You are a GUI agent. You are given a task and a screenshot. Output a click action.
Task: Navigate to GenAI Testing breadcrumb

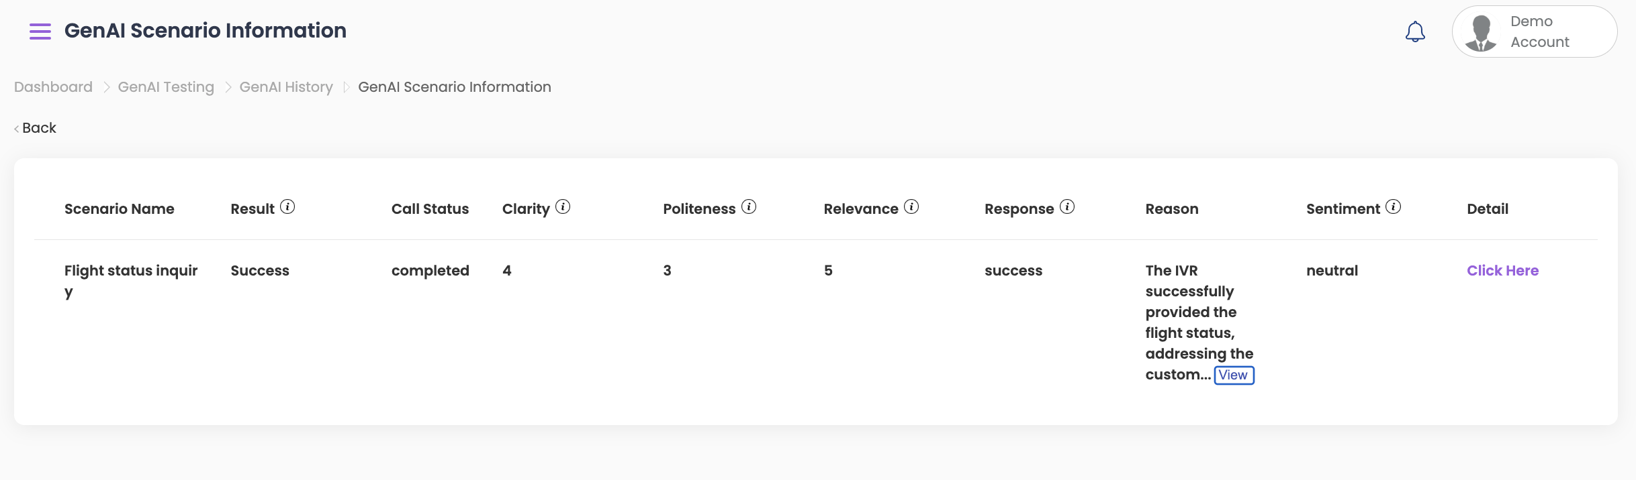coord(166,87)
